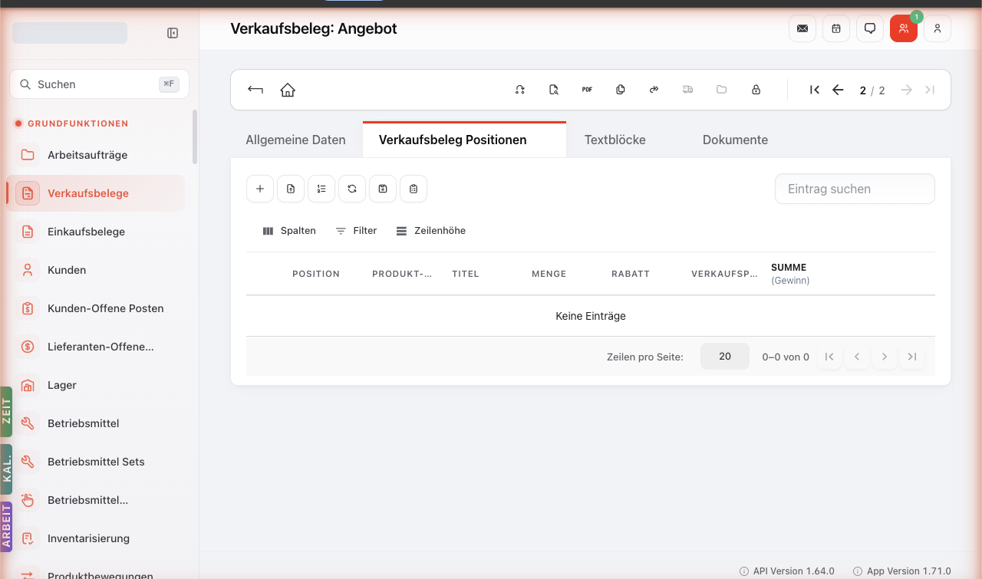Open the Spalten column chooser
The width and height of the screenshot is (982, 579).
[289, 231]
